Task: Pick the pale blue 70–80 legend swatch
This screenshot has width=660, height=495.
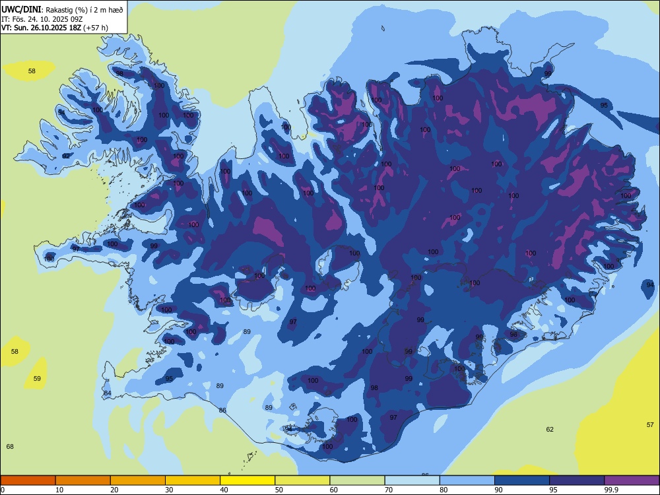Action: pos(412,480)
